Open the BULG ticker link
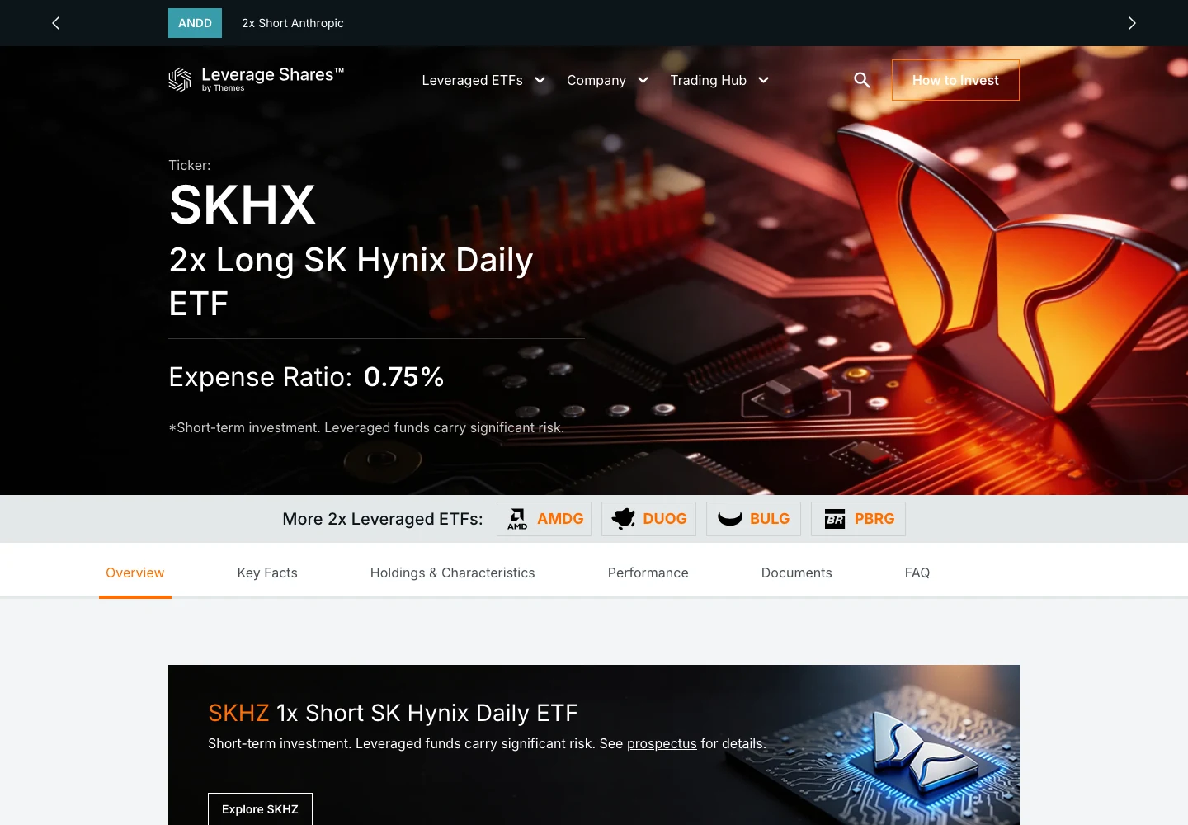The width and height of the screenshot is (1188, 825). point(753,519)
